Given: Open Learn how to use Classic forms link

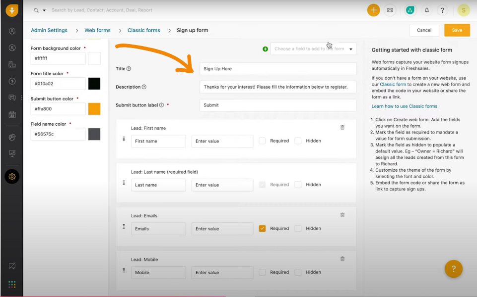Looking at the screenshot, I should [x=405, y=106].
